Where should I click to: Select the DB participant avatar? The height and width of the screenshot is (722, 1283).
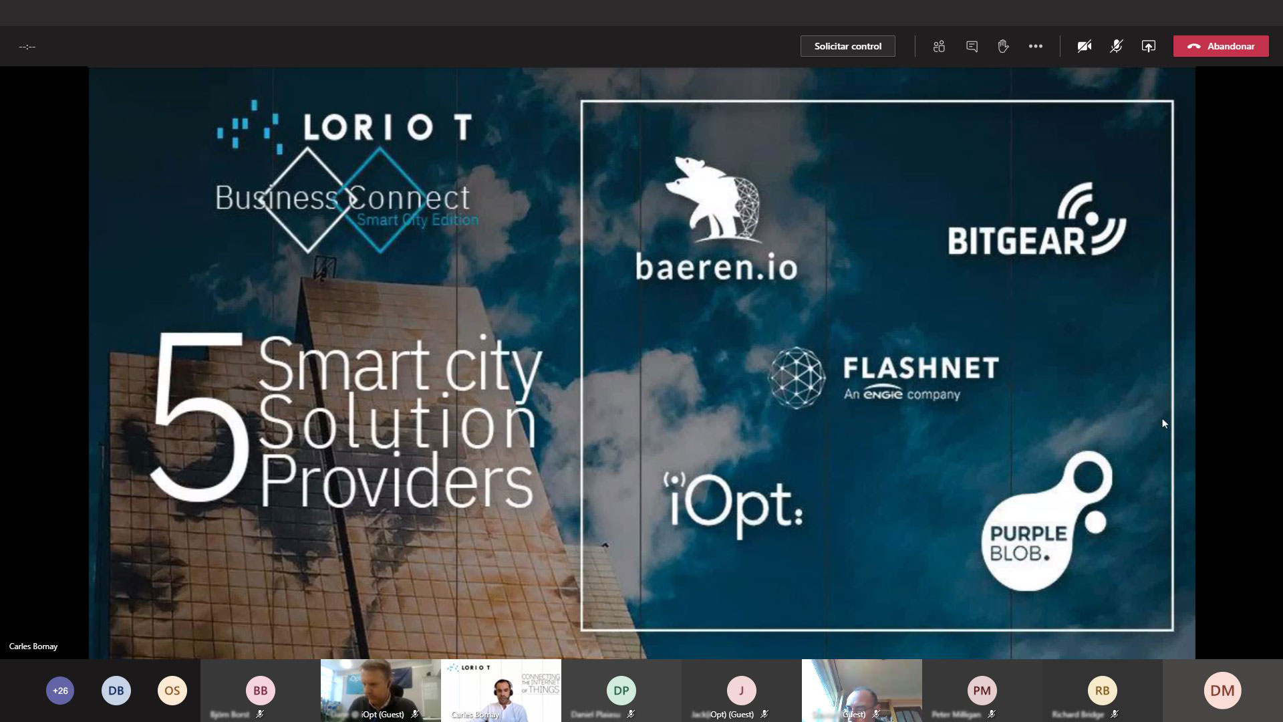tap(116, 691)
